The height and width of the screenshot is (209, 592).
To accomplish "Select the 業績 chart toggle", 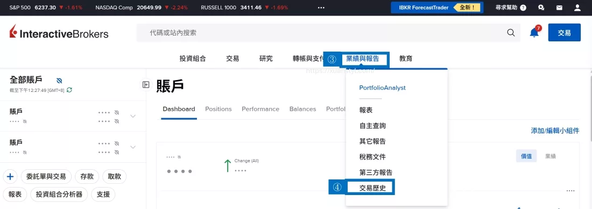I will [x=550, y=156].
